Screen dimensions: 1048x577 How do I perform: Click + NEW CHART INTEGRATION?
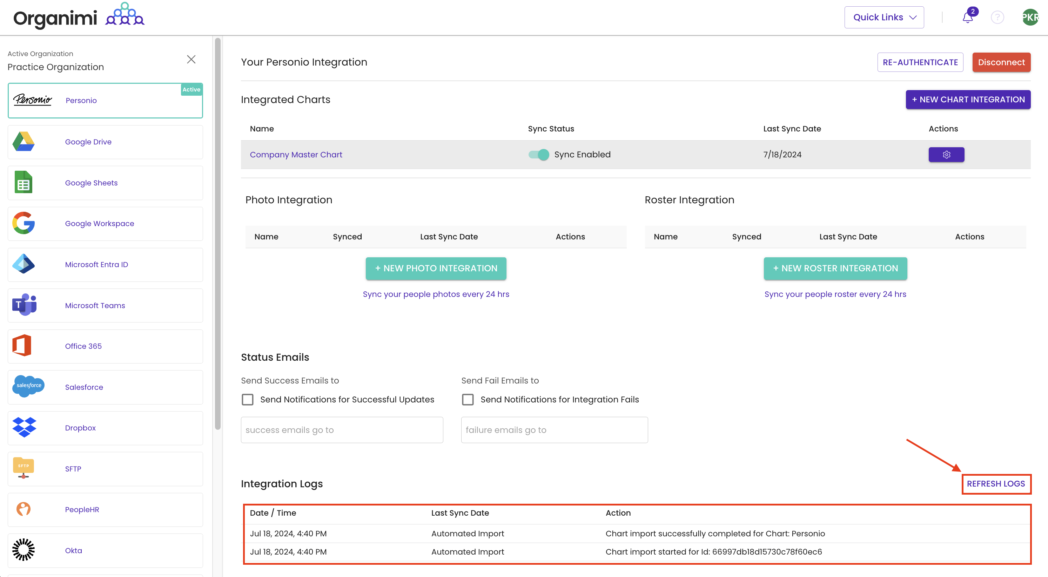pyautogui.click(x=968, y=99)
